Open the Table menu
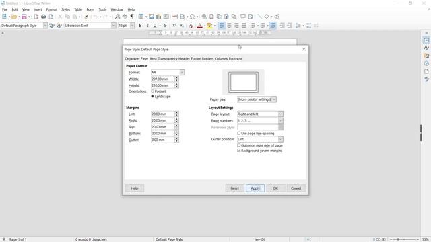 pos(78,9)
